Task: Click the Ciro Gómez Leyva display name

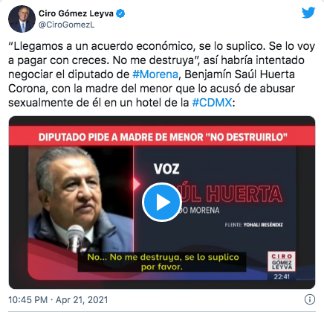Action: coord(76,13)
